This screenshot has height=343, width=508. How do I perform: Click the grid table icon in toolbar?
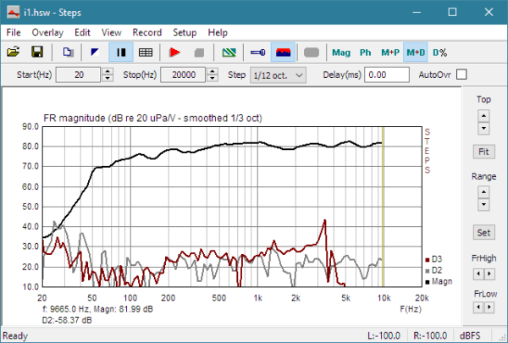tap(146, 53)
